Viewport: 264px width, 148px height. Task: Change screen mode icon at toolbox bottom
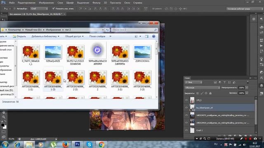(x=4, y=137)
